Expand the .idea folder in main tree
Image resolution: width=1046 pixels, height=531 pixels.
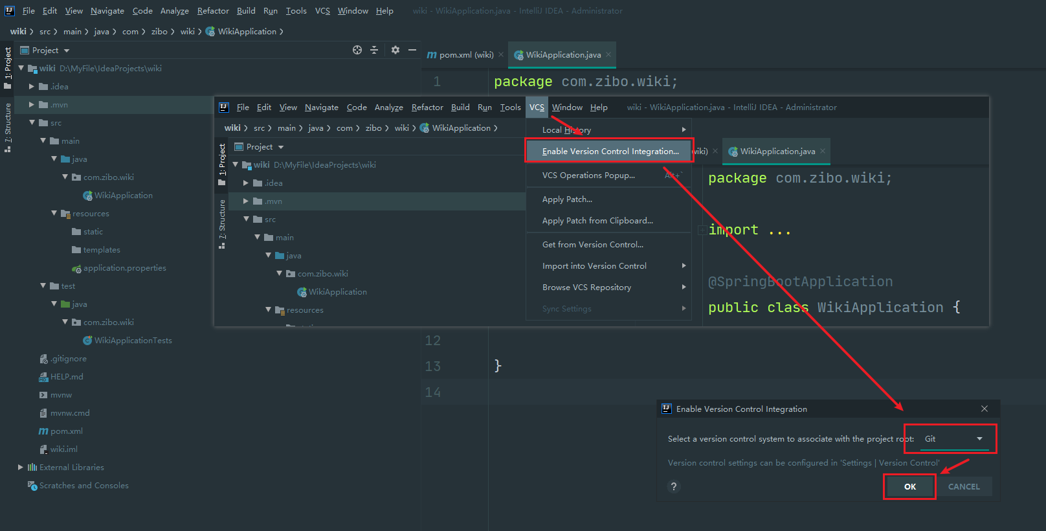click(32, 86)
